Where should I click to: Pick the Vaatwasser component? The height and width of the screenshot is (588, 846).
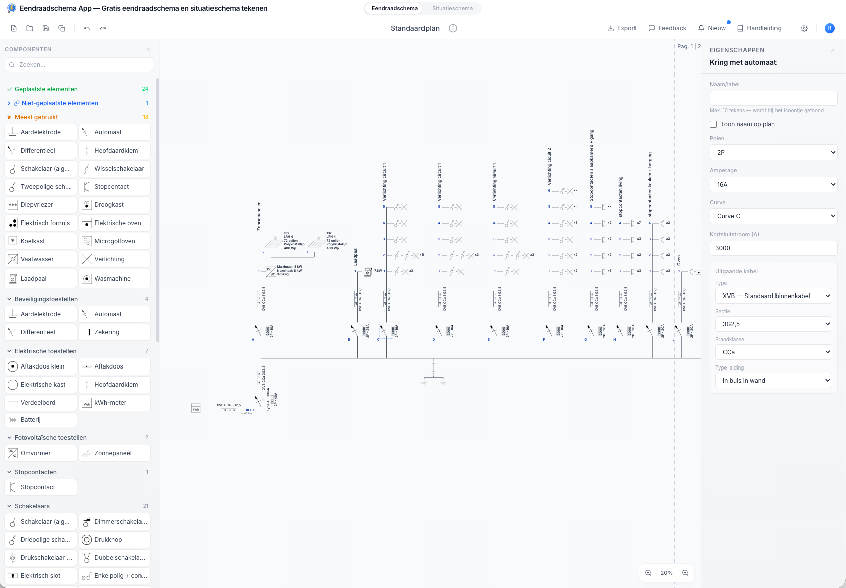pos(40,259)
